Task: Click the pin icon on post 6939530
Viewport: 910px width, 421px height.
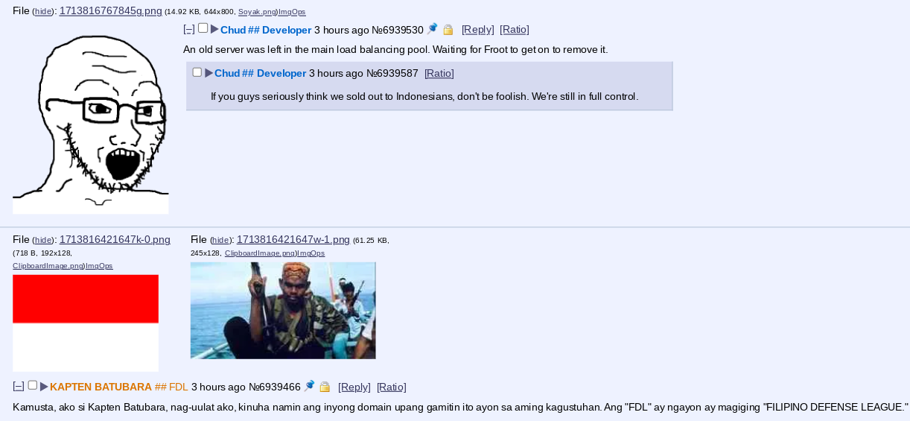Action: 433,29
